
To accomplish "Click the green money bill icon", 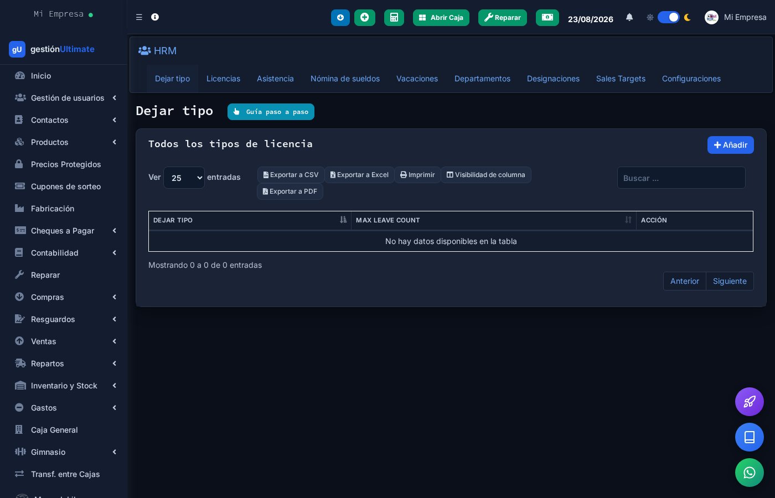I will [x=547, y=18].
